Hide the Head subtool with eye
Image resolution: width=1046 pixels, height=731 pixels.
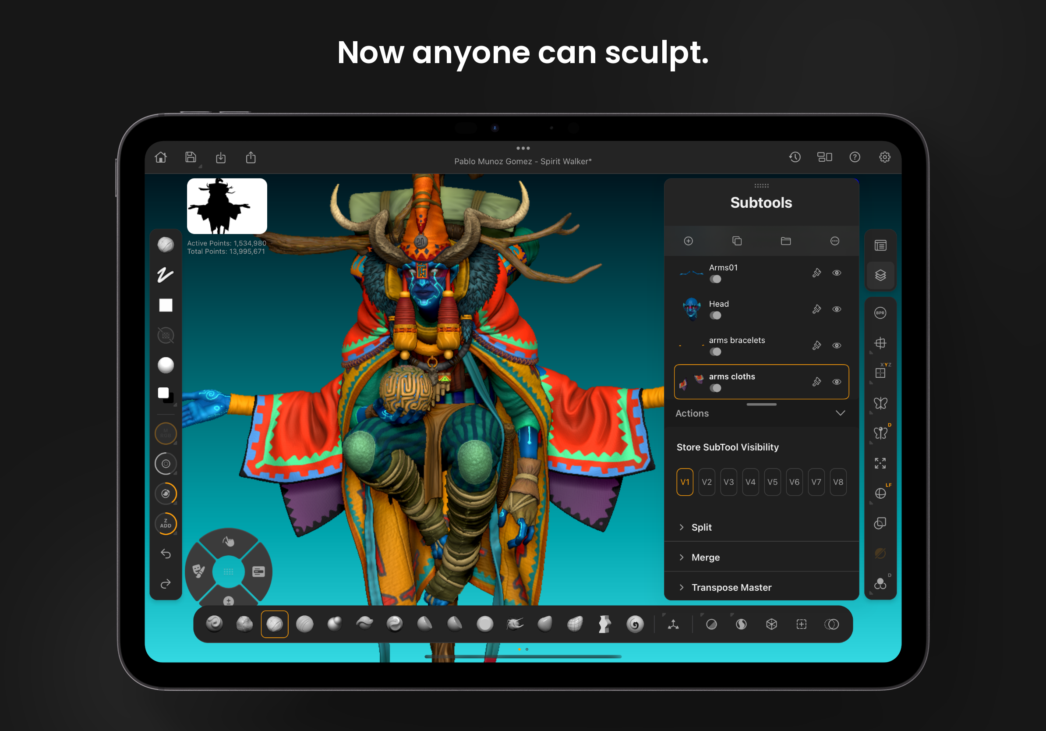pos(837,309)
